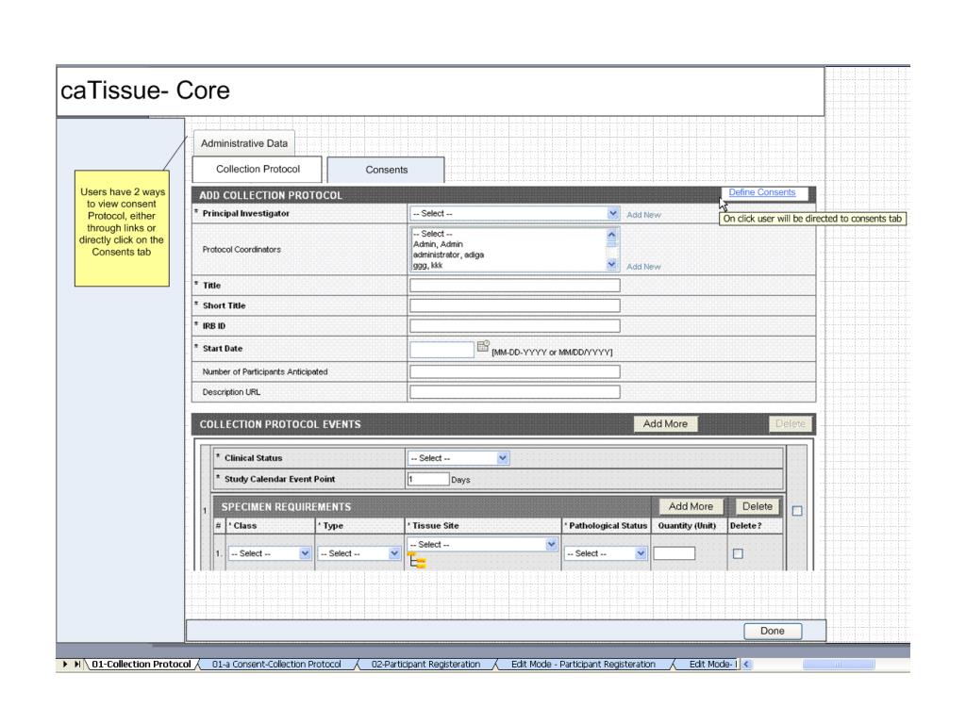Click the Title input field
The width and height of the screenshot is (966, 724).
514,285
